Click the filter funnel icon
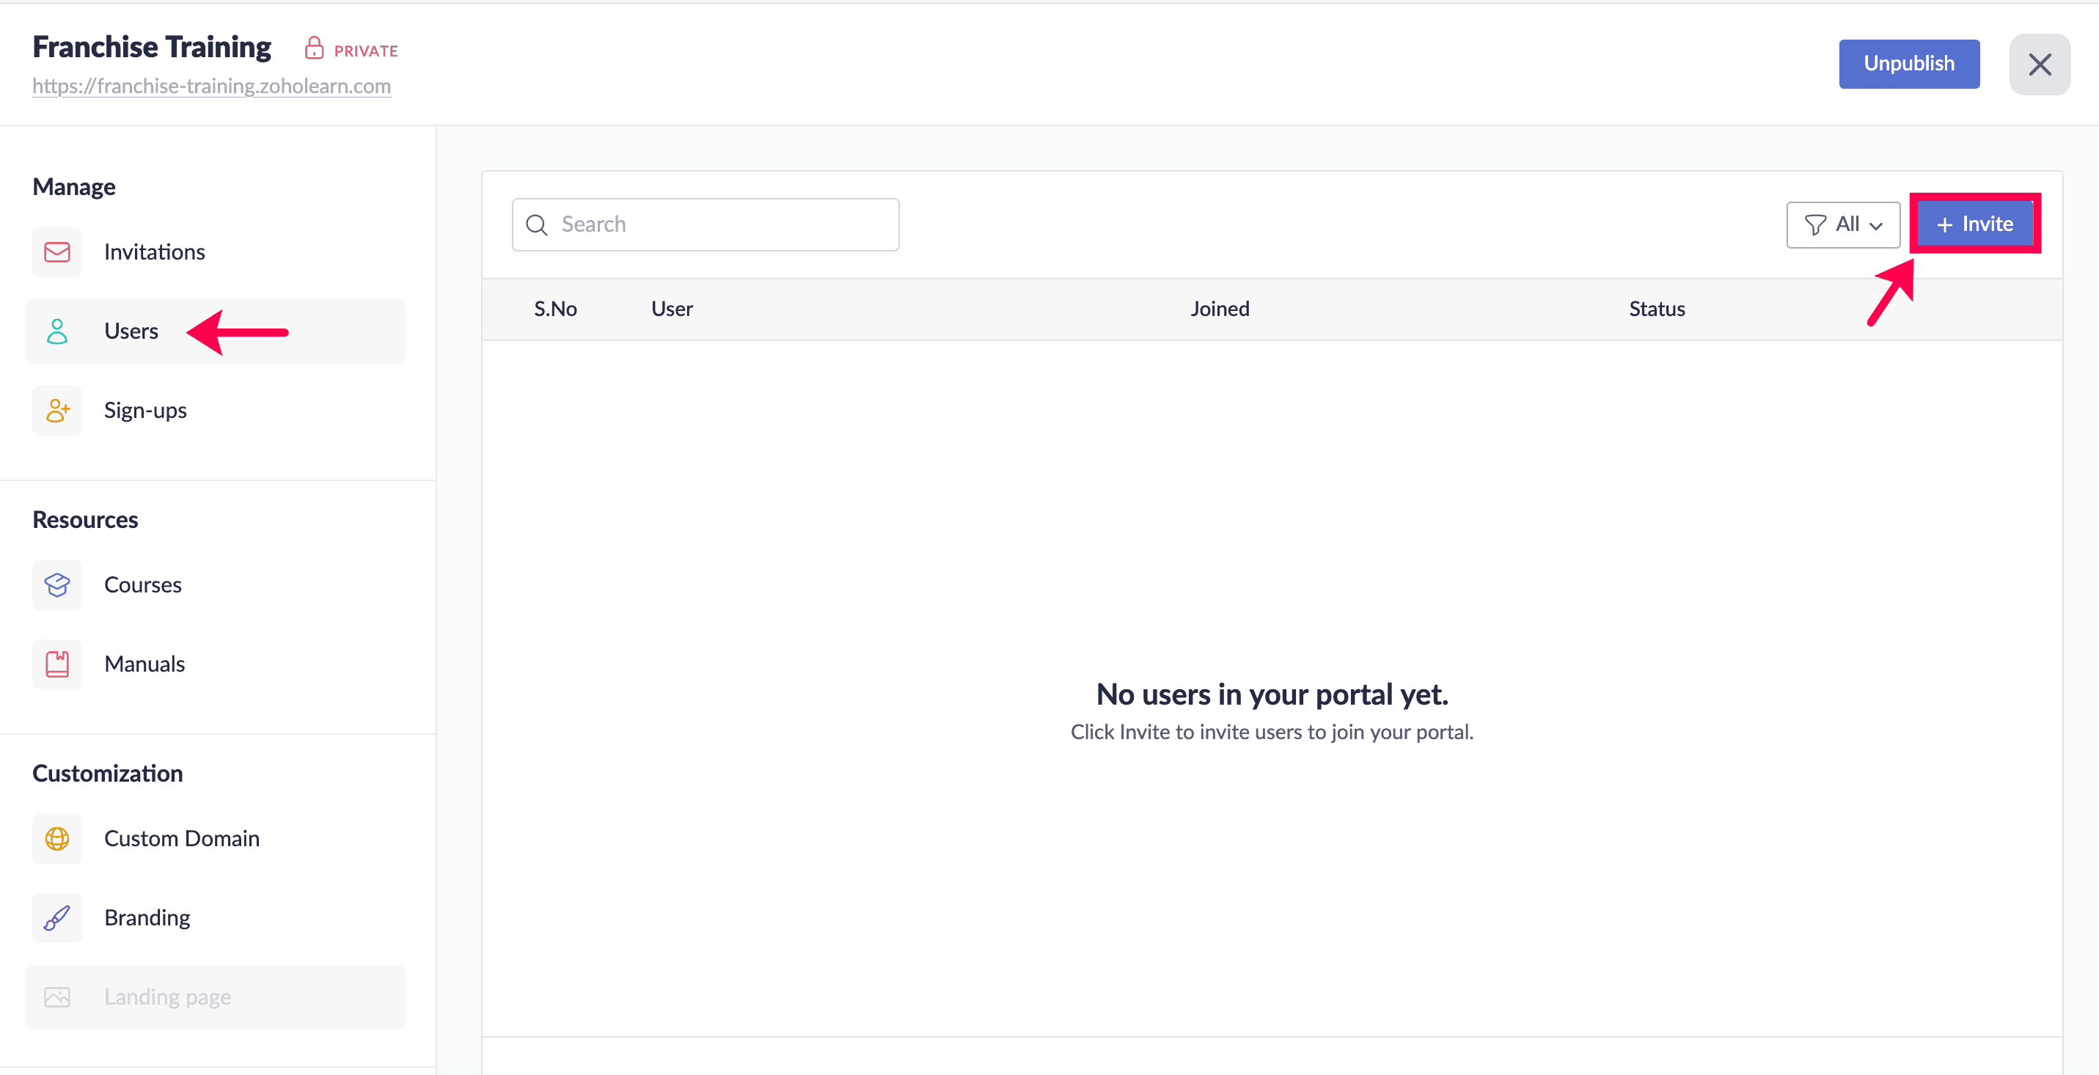The image size is (2099, 1075). (1815, 225)
